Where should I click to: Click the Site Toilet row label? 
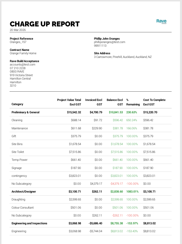point(19,152)
